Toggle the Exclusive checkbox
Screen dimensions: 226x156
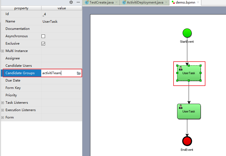point(43,44)
